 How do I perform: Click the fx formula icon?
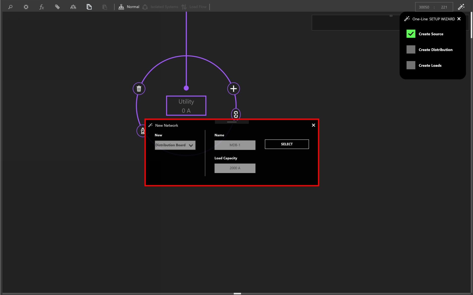tap(42, 7)
